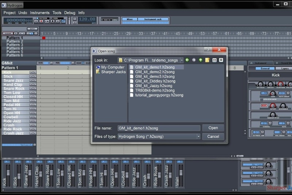
Task: Click the Mute Group stepper
Action: click(288, 93)
